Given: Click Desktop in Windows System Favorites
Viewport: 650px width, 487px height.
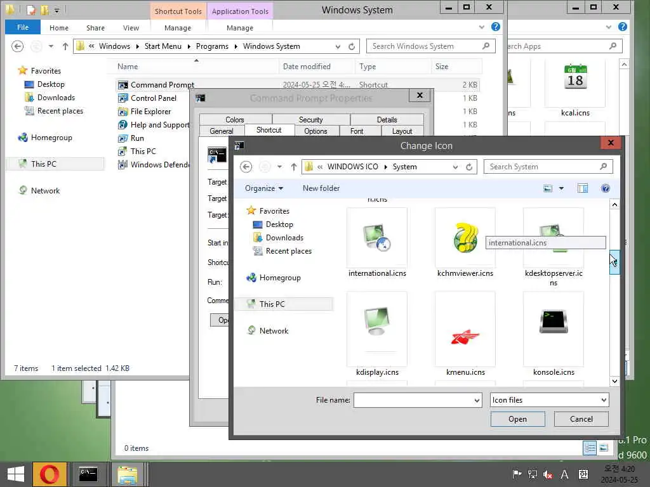Looking at the screenshot, I should [51, 84].
